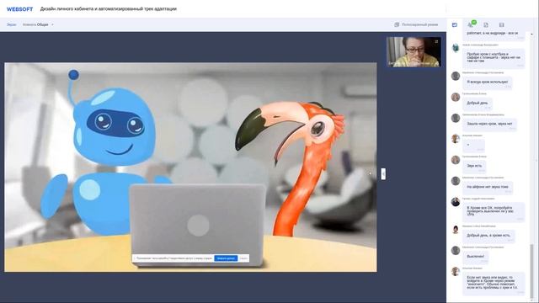The image size is (539, 303).
Task: Click avatar beside 'Если нет звука или видео' message
Action: coord(456,271)
